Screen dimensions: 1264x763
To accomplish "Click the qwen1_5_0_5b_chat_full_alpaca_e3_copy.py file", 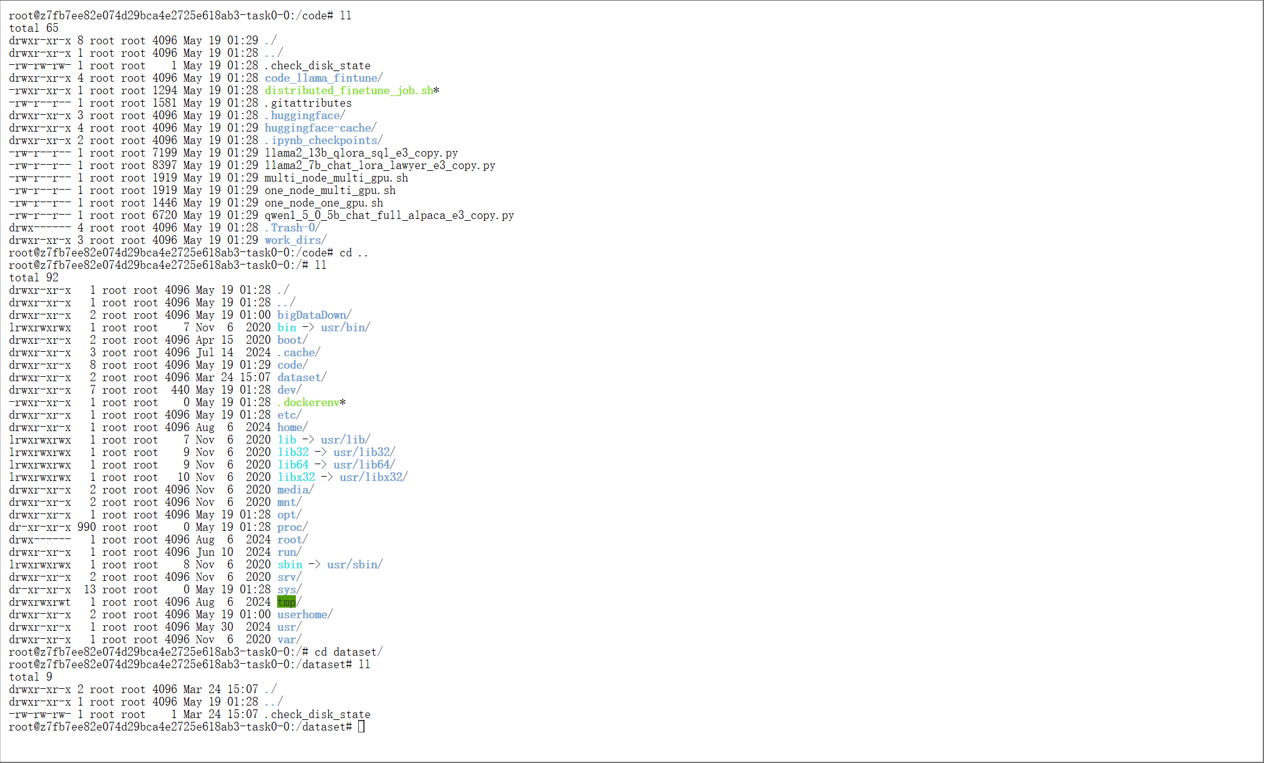I will tap(389, 215).
